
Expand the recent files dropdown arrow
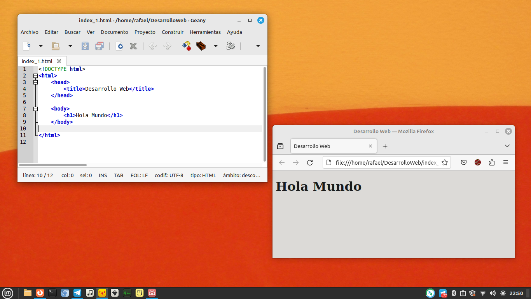click(70, 46)
